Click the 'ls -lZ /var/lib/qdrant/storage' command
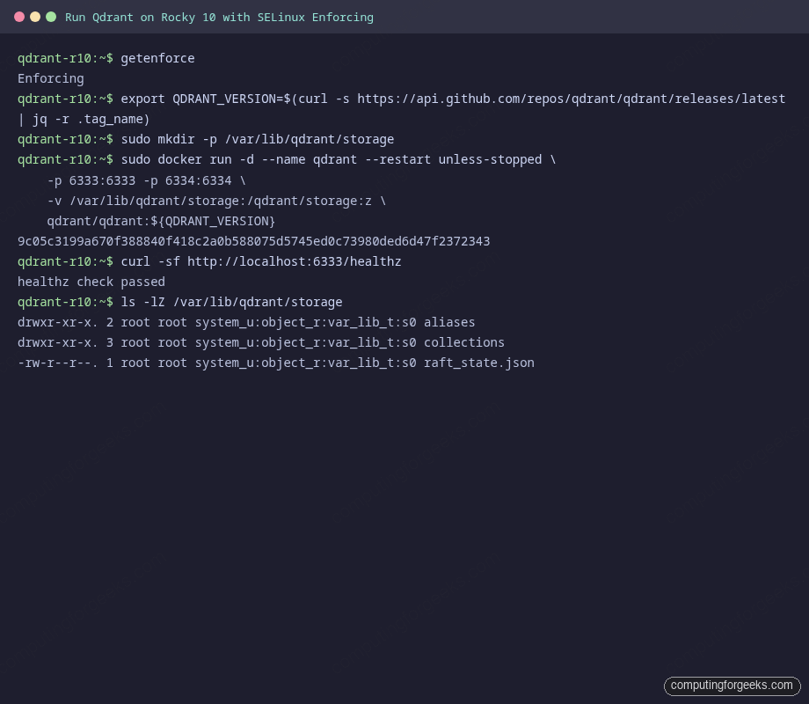Screen dimensions: 809x704 tap(231, 302)
